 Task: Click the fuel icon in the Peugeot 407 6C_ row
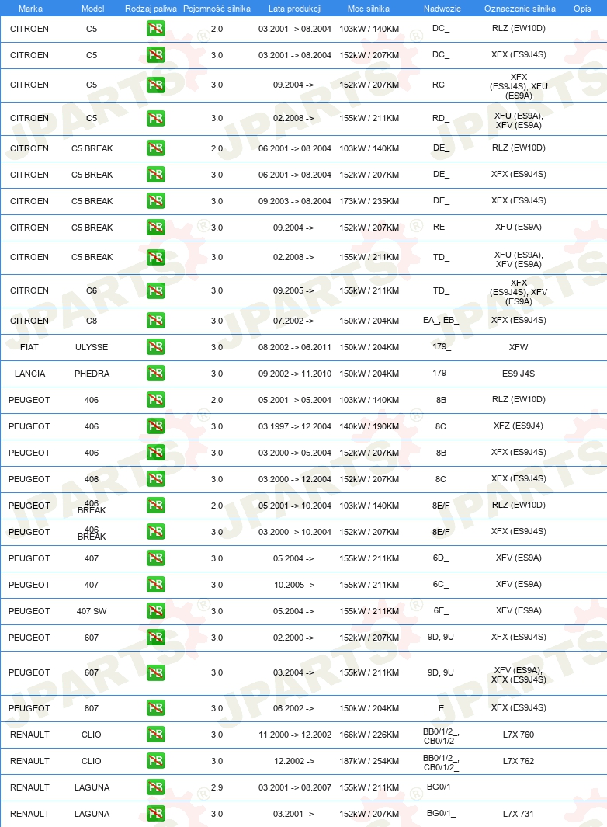[155, 585]
